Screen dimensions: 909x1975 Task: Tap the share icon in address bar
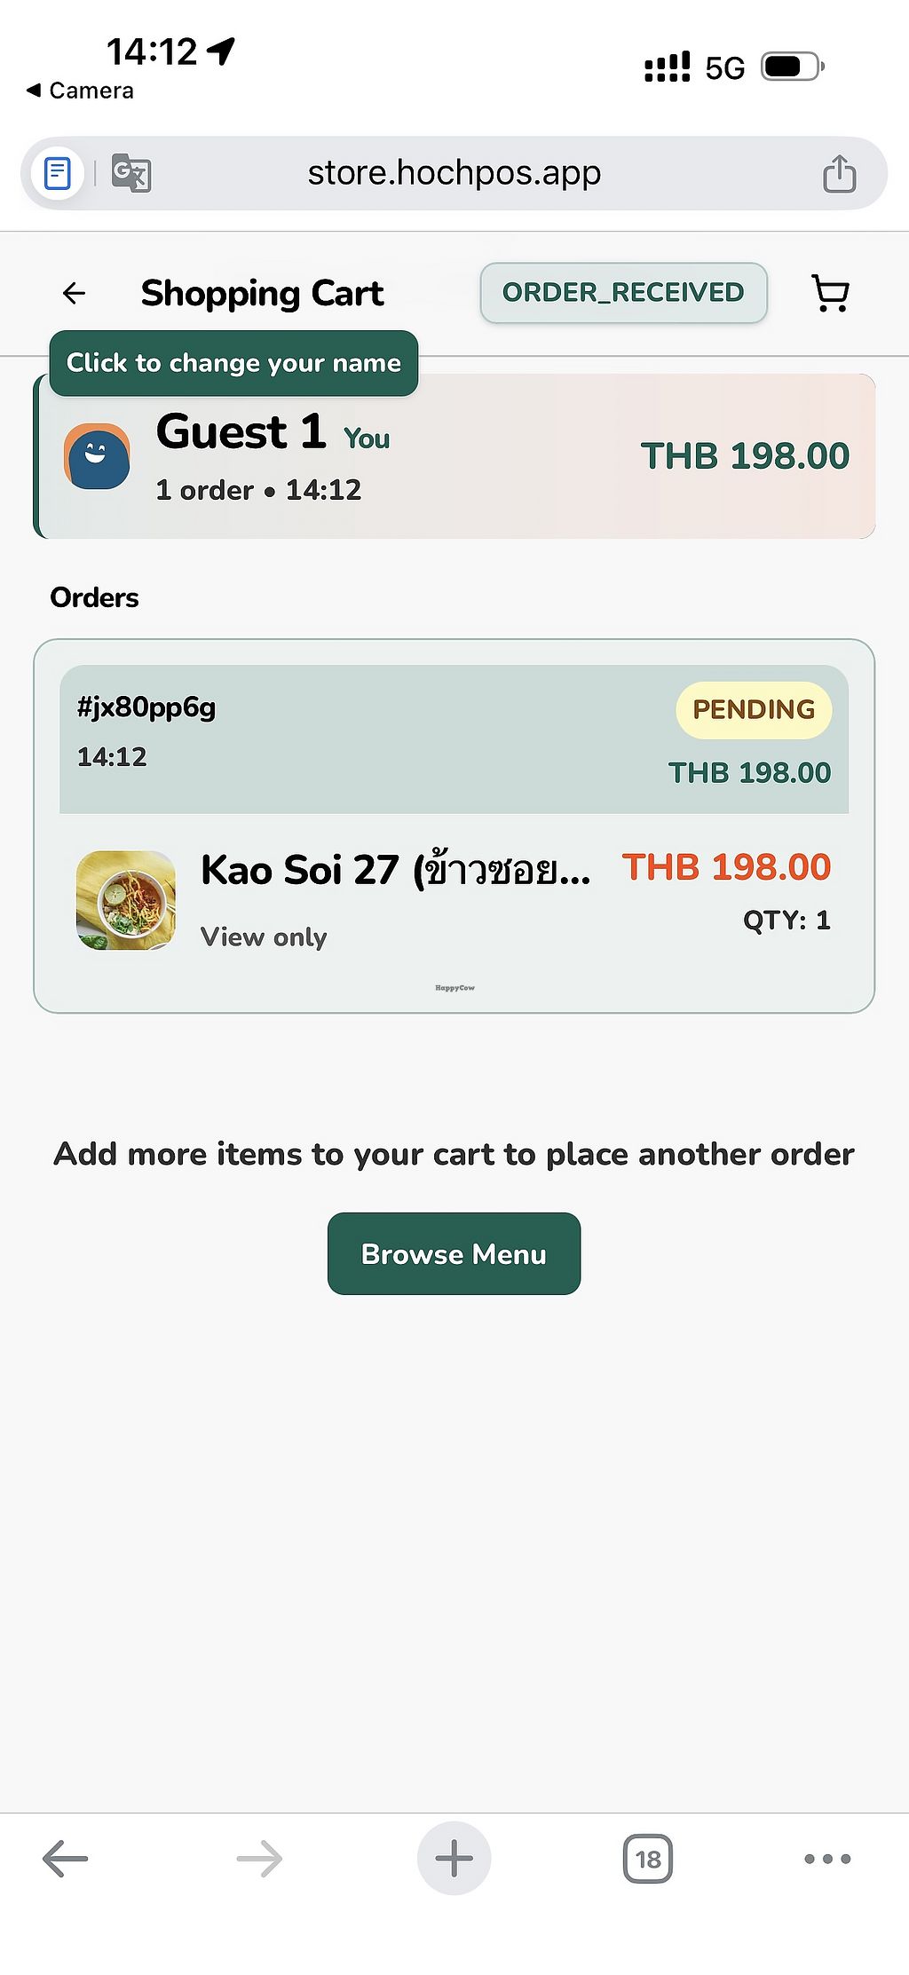click(838, 173)
